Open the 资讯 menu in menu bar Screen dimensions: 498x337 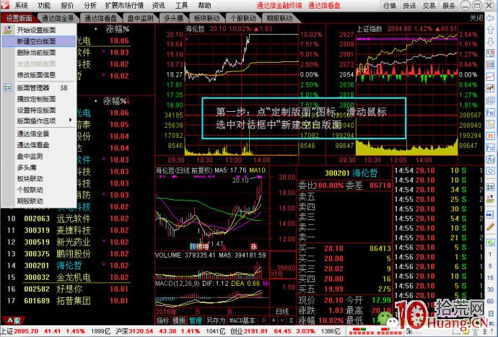[159, 5]
